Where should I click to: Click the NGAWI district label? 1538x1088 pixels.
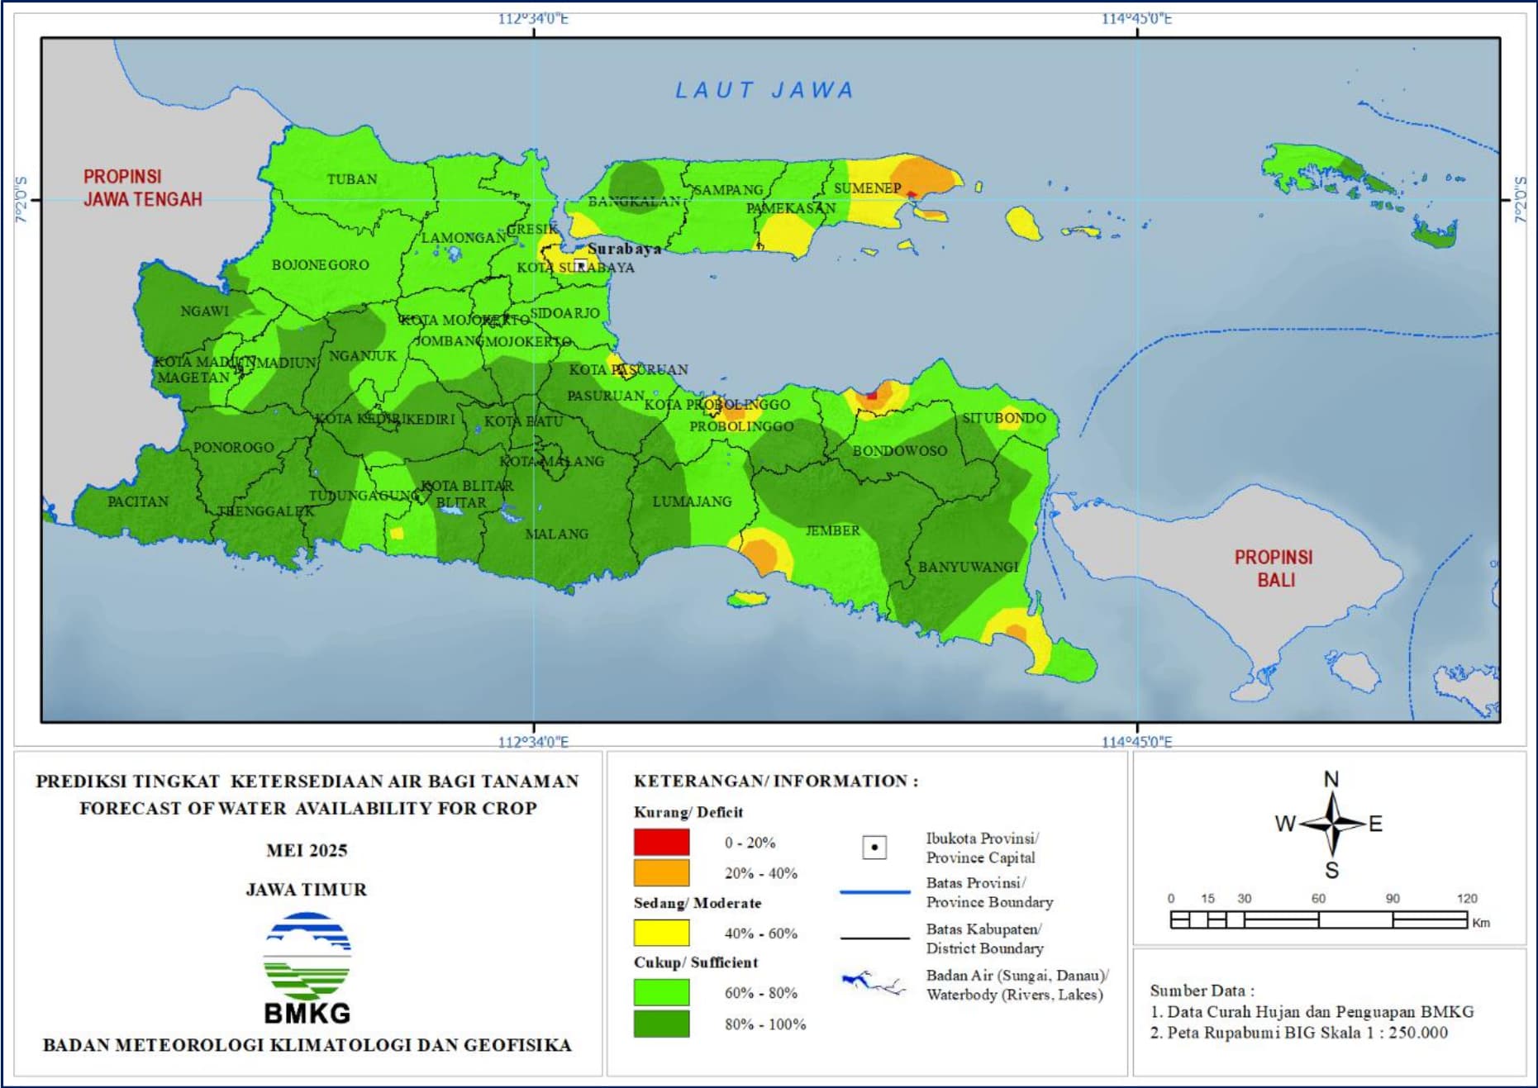205,311
